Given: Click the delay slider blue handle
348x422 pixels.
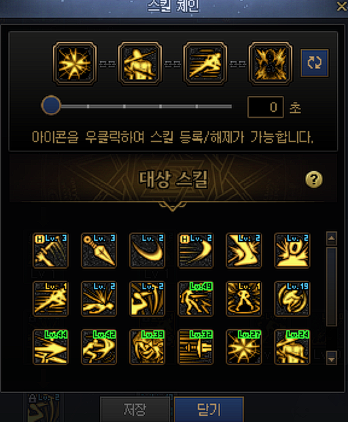Looking at the screenshot, I should pos(51,105).
